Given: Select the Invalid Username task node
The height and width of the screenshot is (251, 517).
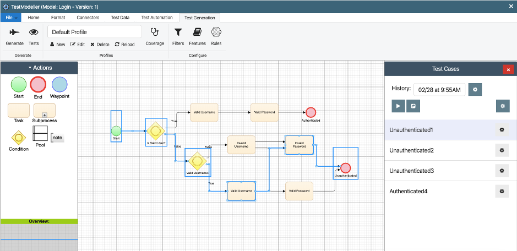Looking at the screenshot, I should pos(241,145).
